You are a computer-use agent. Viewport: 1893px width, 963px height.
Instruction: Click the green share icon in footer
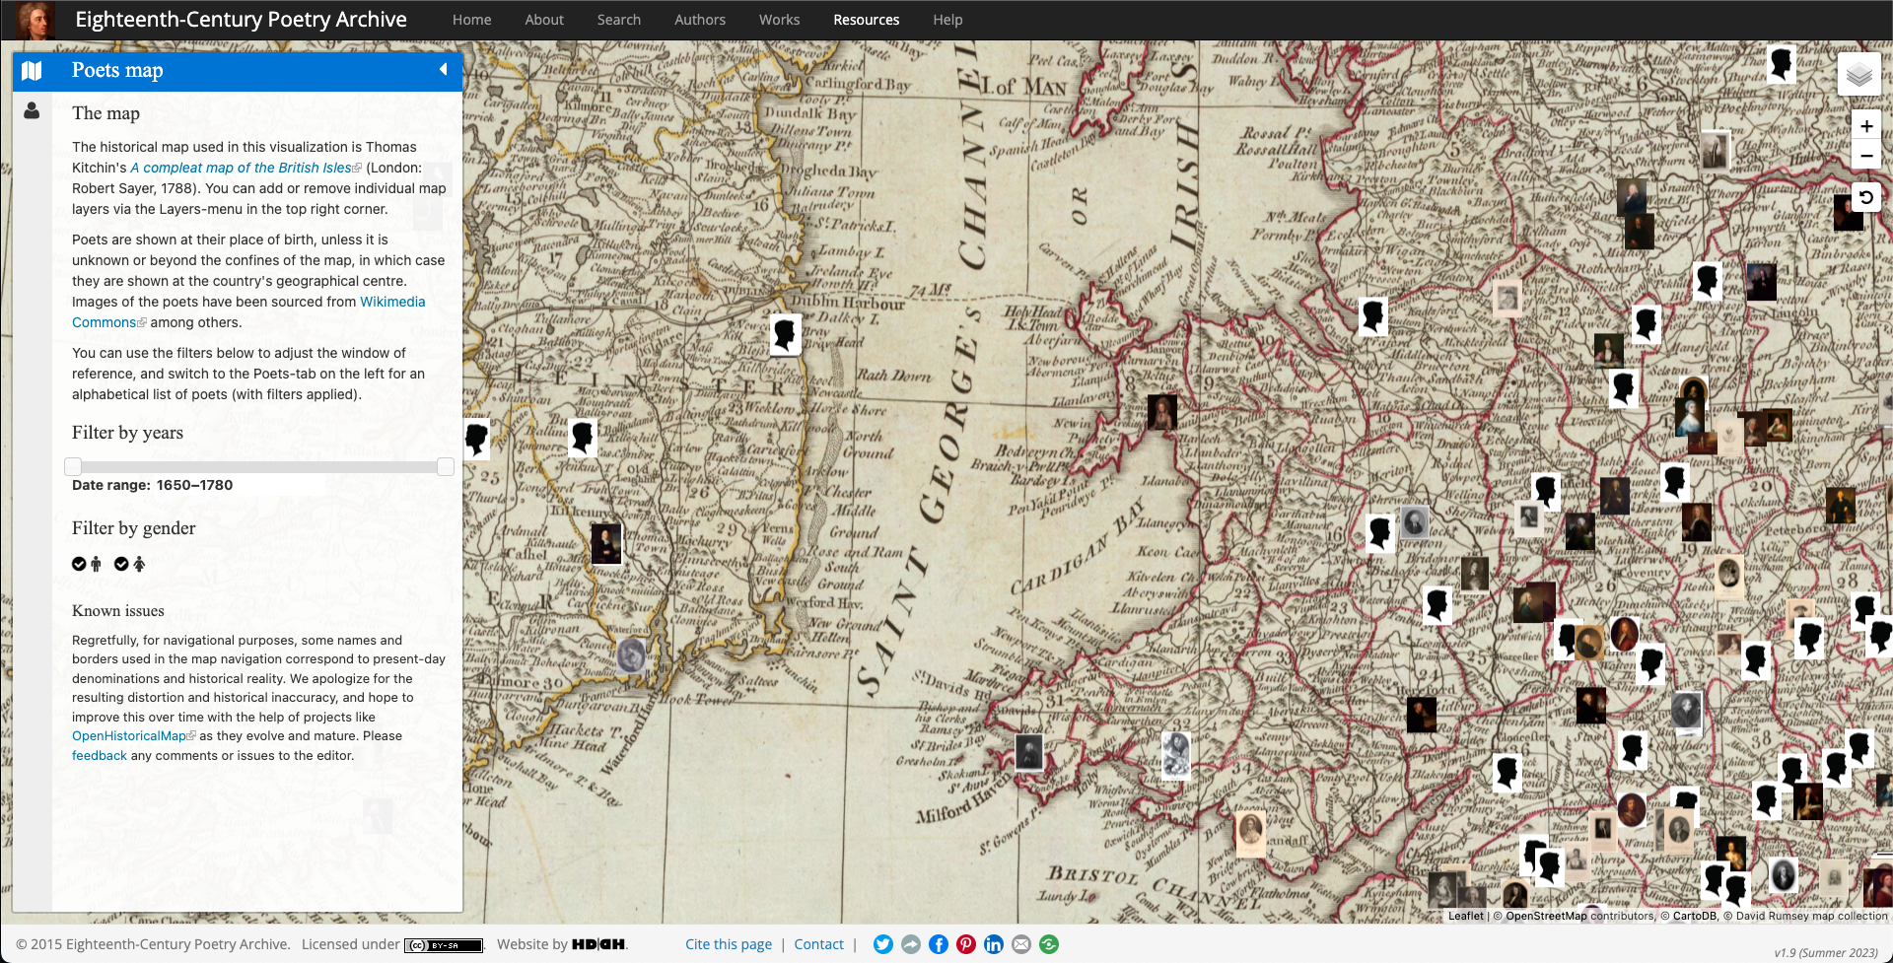1049,944
